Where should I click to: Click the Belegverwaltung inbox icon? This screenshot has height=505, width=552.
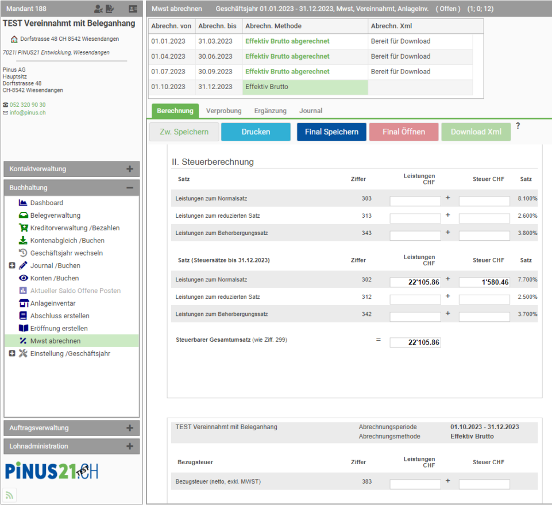(x=23, y=215)
